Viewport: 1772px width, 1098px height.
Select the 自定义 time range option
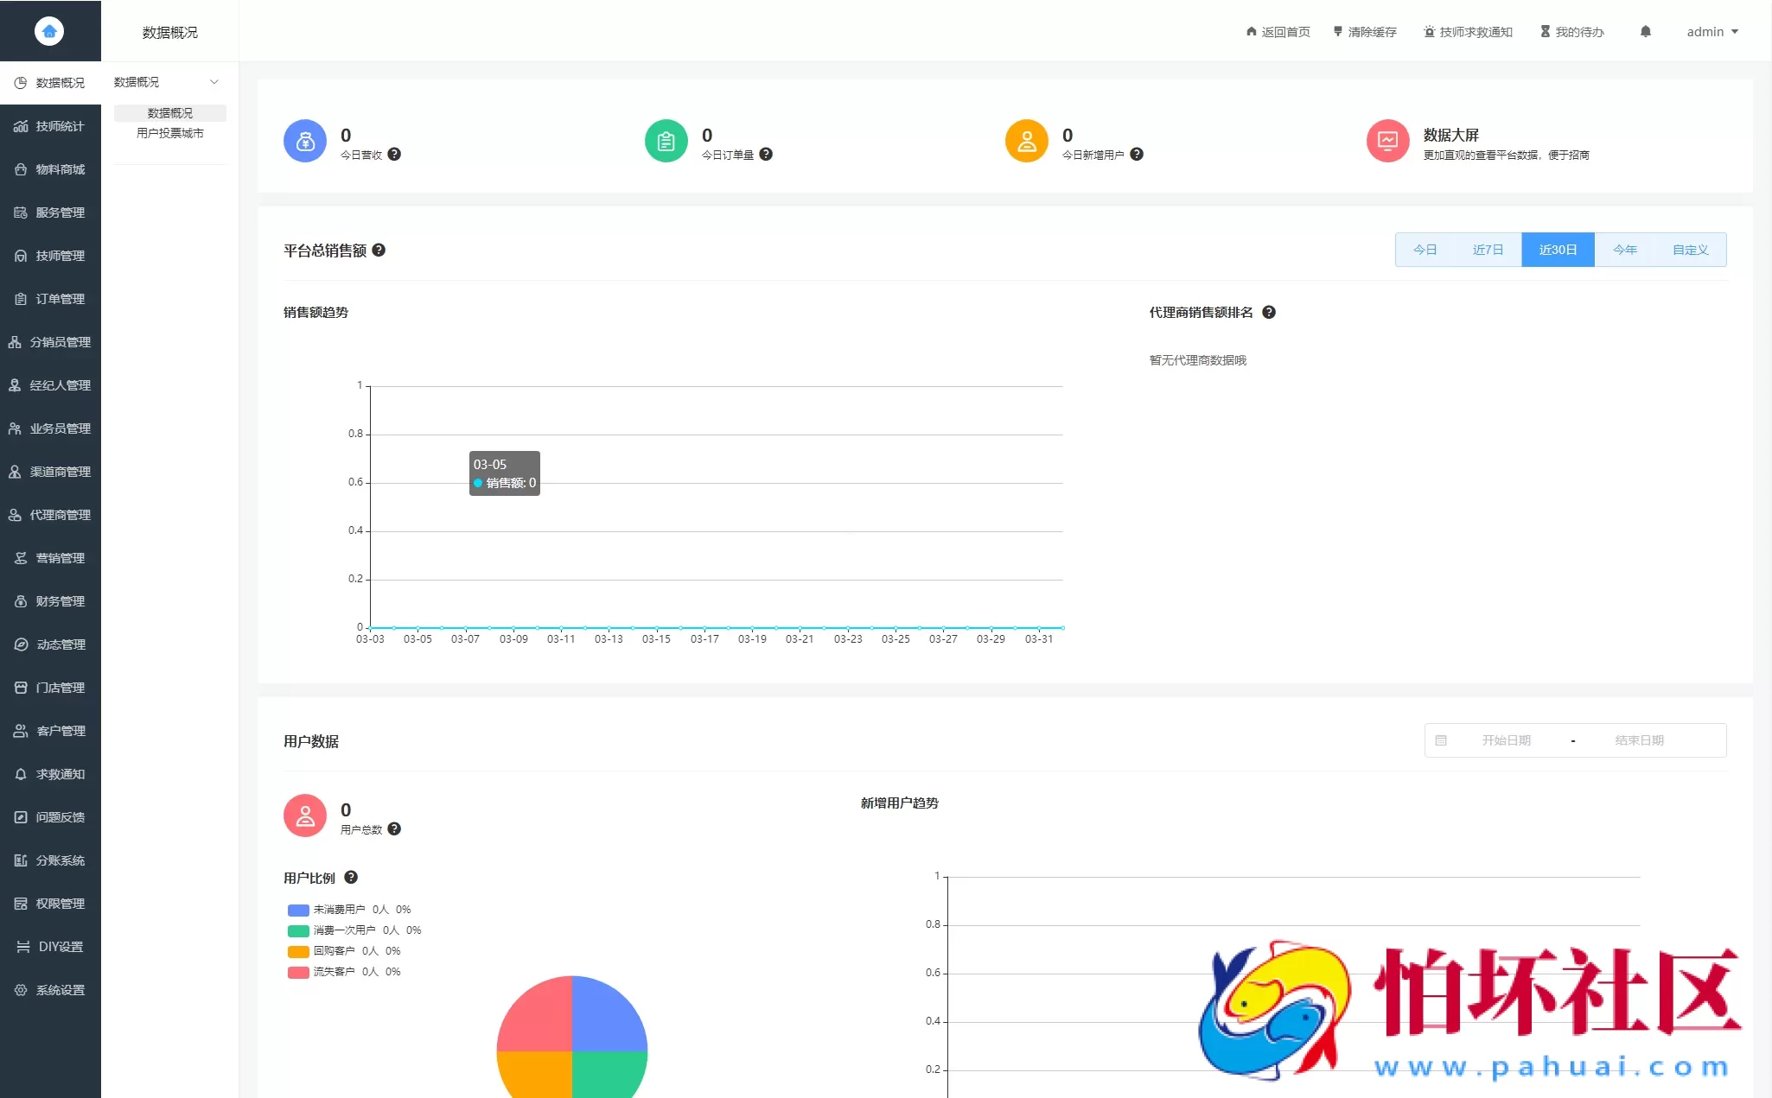click(1690, 250)
